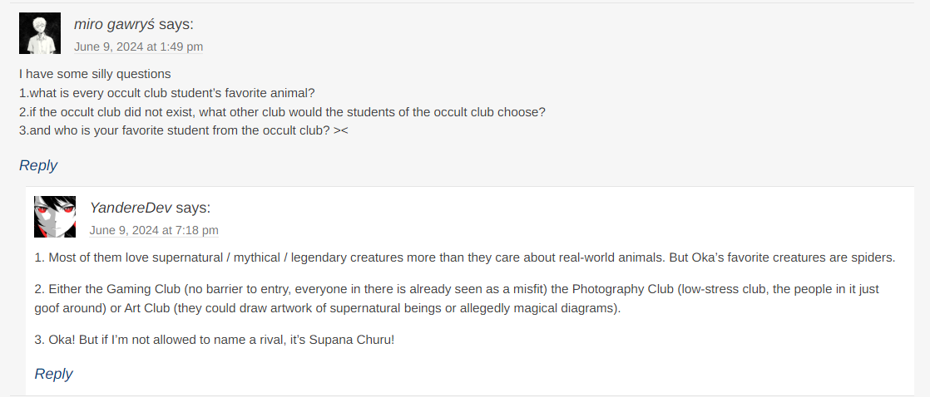Click YandereDev's red-eyed avatar image
Viewport: 930px width, 397px height.
55,217
